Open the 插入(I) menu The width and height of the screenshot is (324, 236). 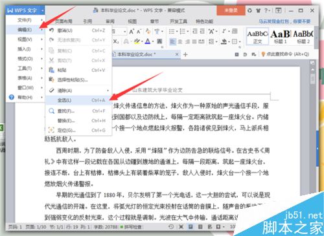pyautogui.click(x=25, y=49)
